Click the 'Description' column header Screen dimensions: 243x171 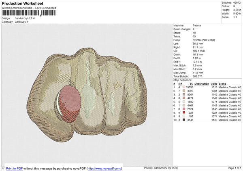202,84
